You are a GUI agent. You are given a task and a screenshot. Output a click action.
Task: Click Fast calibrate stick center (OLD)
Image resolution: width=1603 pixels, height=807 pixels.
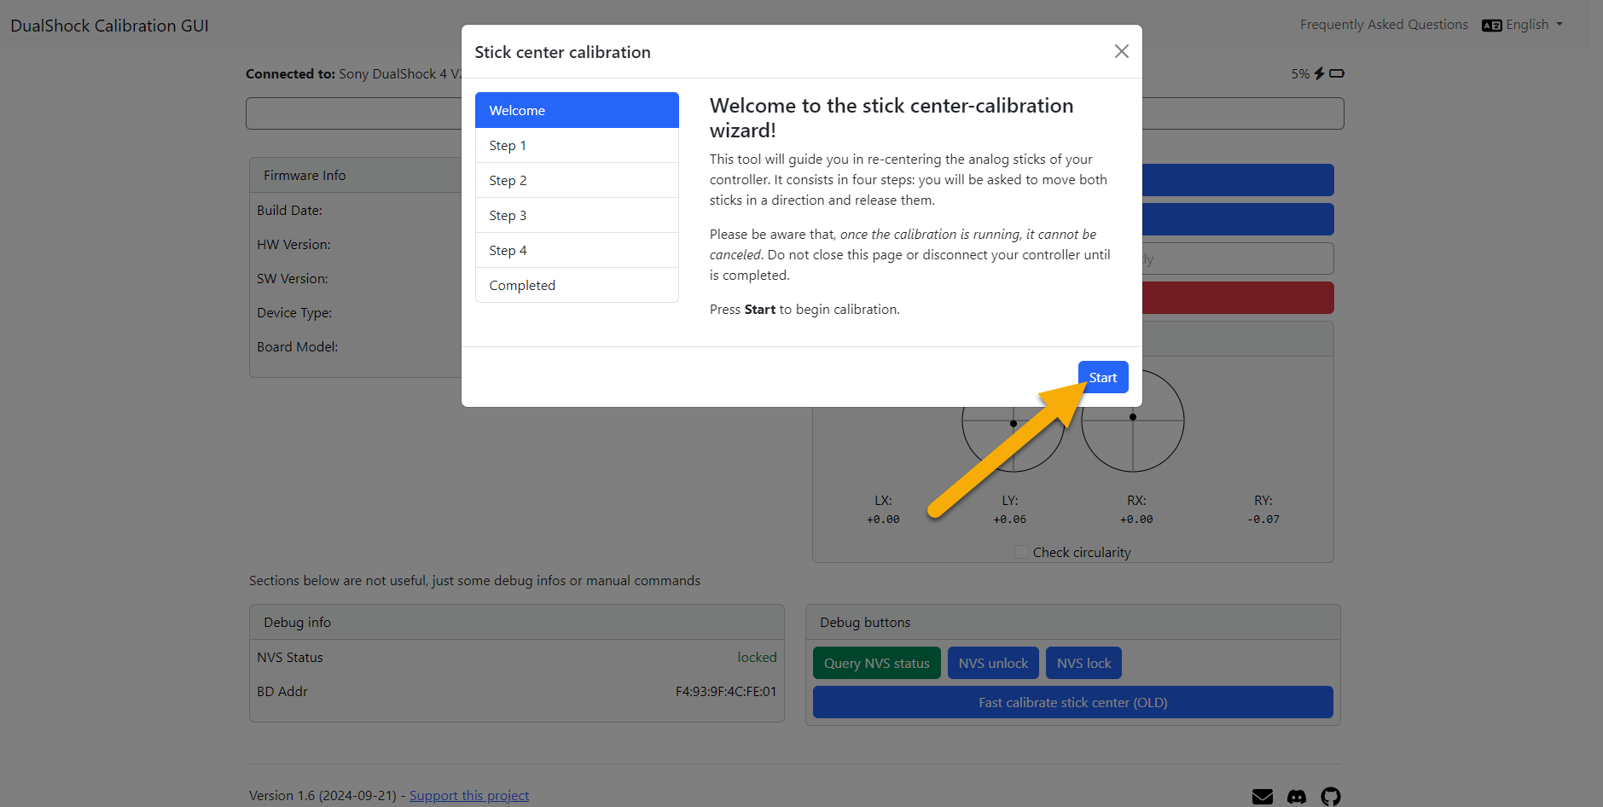point(1072,702)
